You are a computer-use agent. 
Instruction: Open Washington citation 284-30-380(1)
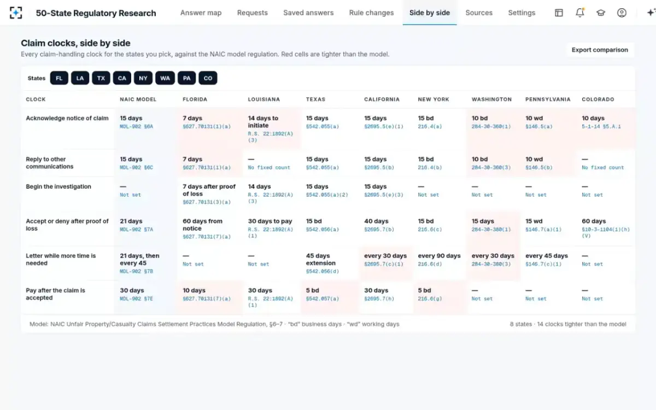click(491, 230)
